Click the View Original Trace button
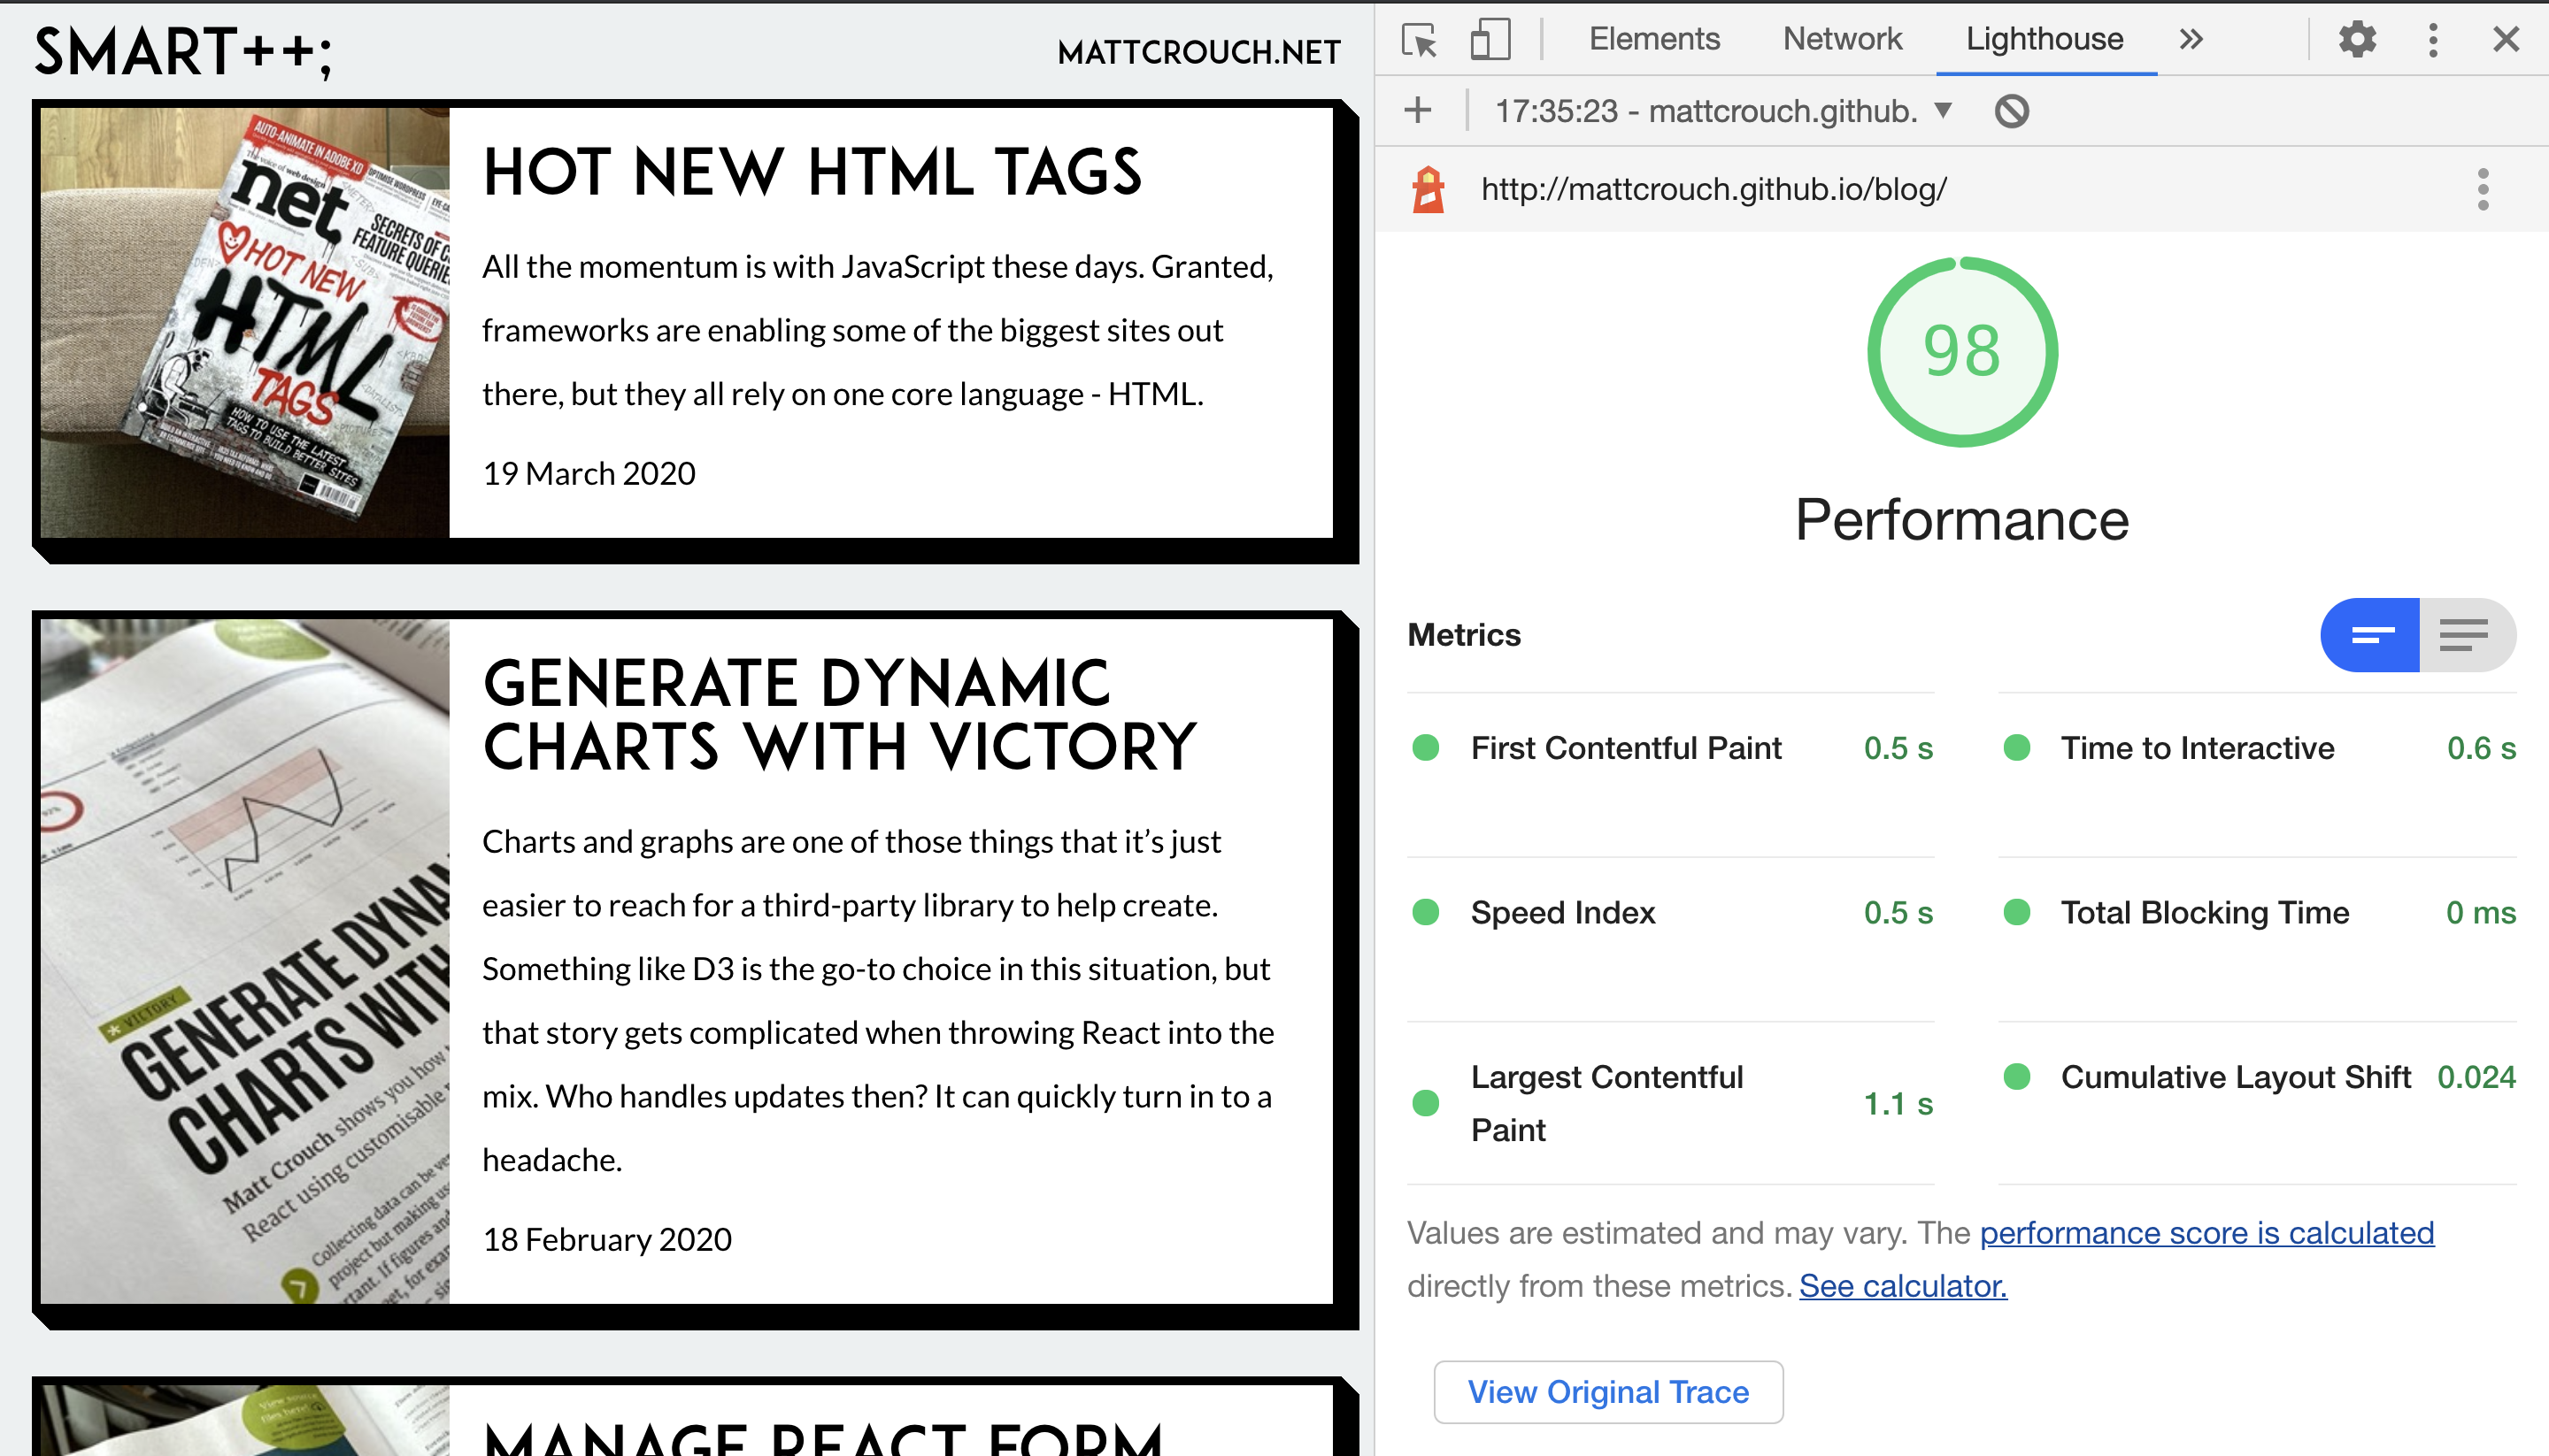This screenshot has height=1456, width=2549. tap(1609, 1392)
